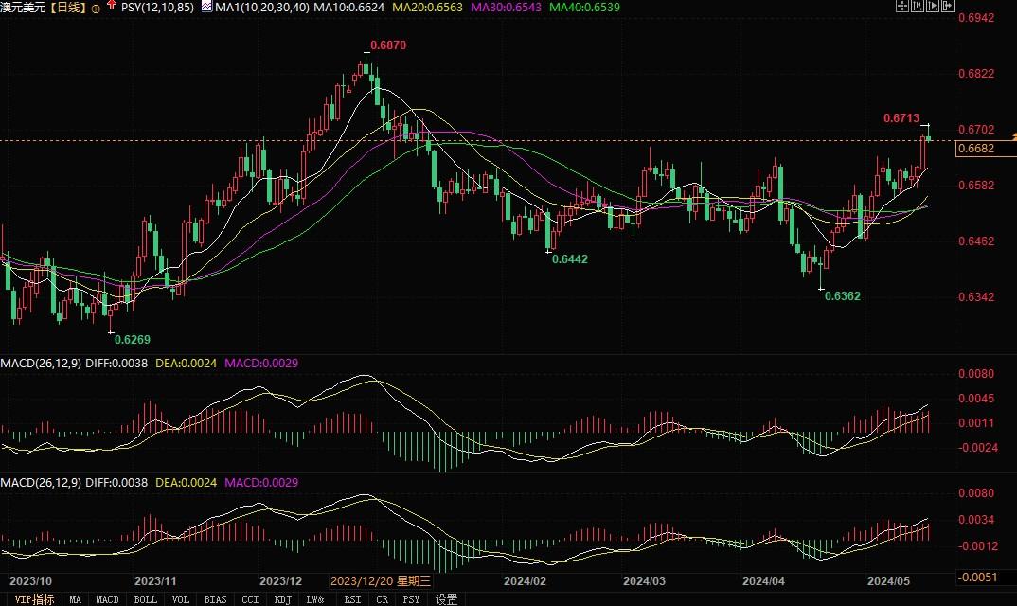Select the KDJ indicator tab
Image resolution: width=1017 pixels, height=606 pixels.
[x=282, y=598]
